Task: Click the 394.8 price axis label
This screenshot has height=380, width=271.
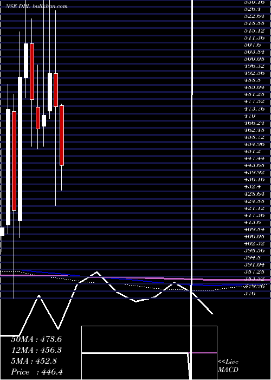Action: click(x=253, y=258)
